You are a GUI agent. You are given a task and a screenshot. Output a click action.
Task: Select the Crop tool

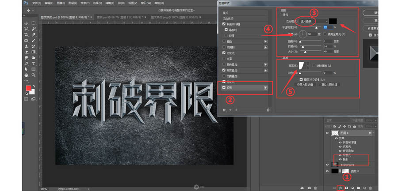tap(26, 35)
